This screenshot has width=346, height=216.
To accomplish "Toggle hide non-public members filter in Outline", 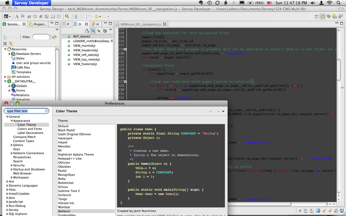I will pos(105,31).
